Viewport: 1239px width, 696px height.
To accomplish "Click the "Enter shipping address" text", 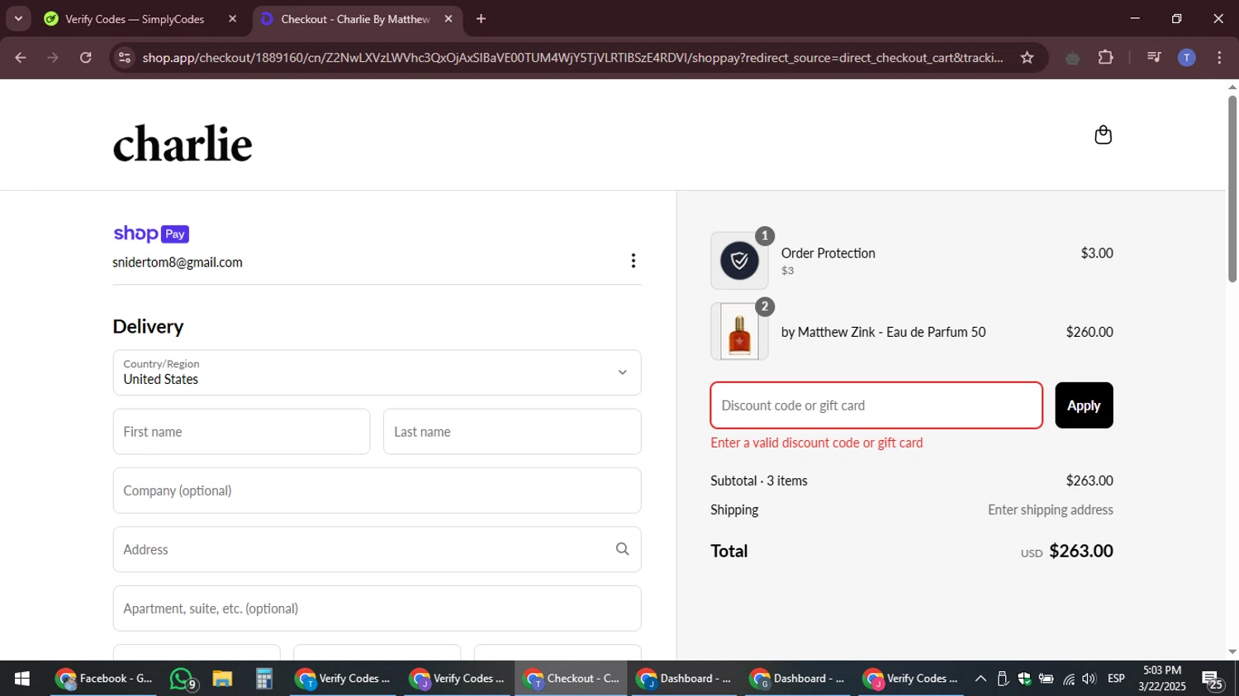I will coord(1050,510).
